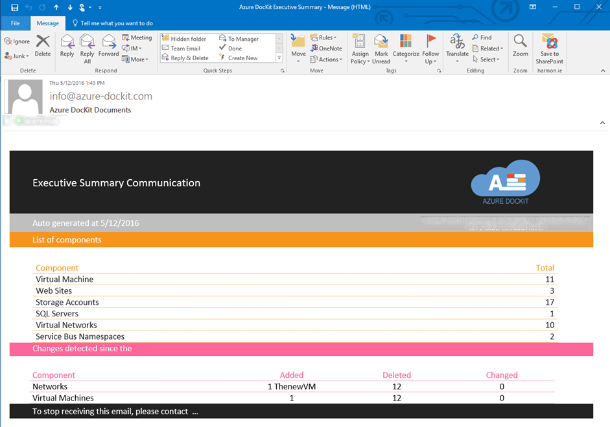This screenshot has width=610, height=427.
Task: Click the Service Bus Namespaces row
Action: pos(295,336)
